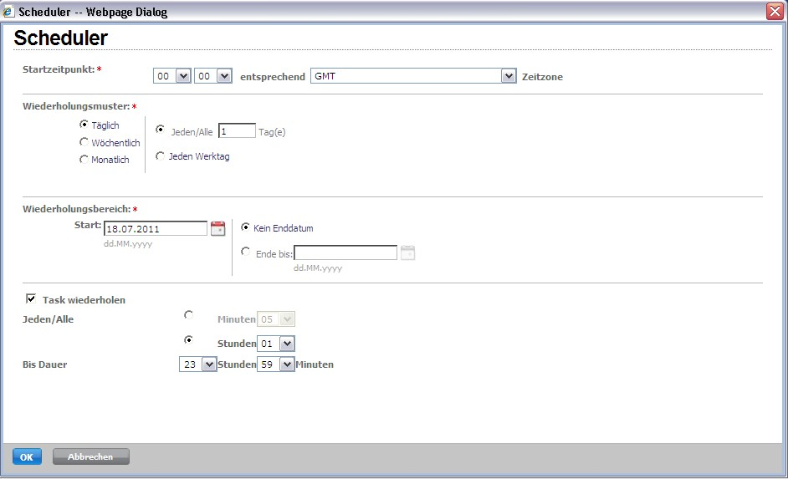Click the Bis Dauer label
The image size is (788, 479).
pyautogui.click(x=44, y=364)
